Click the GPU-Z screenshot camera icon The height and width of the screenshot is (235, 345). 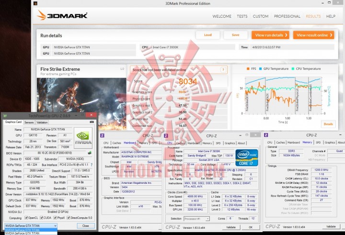point(92,122)
